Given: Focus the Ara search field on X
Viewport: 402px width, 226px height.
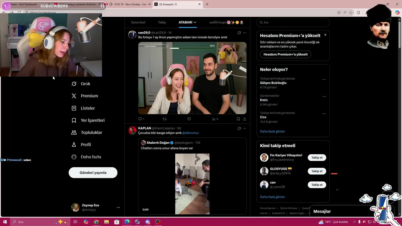Looking at the screenshot, I should click(x=293, y=22).
